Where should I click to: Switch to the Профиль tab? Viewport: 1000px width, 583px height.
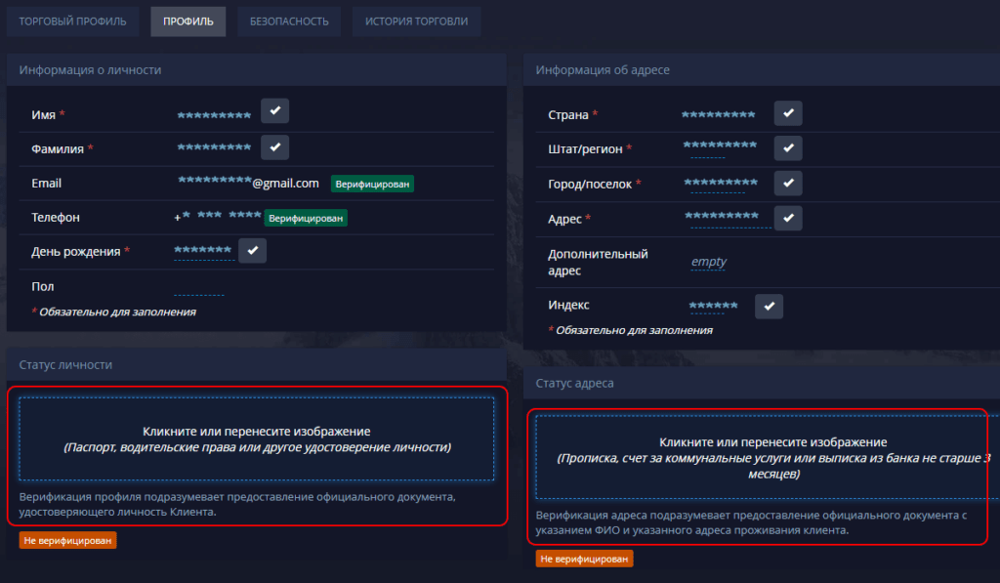tap(188, 21)
